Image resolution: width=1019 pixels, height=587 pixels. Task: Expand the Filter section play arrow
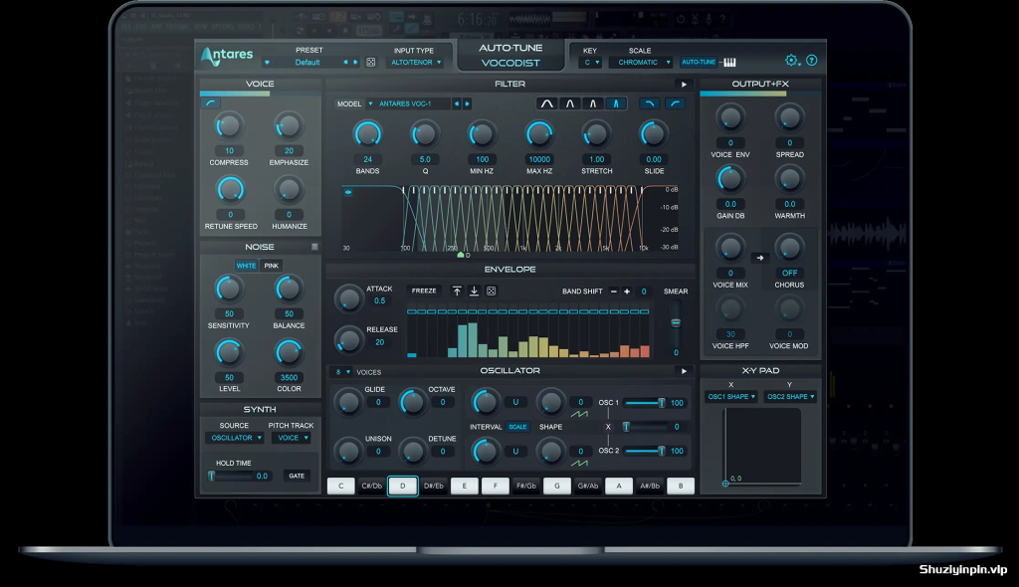point(684,85)
